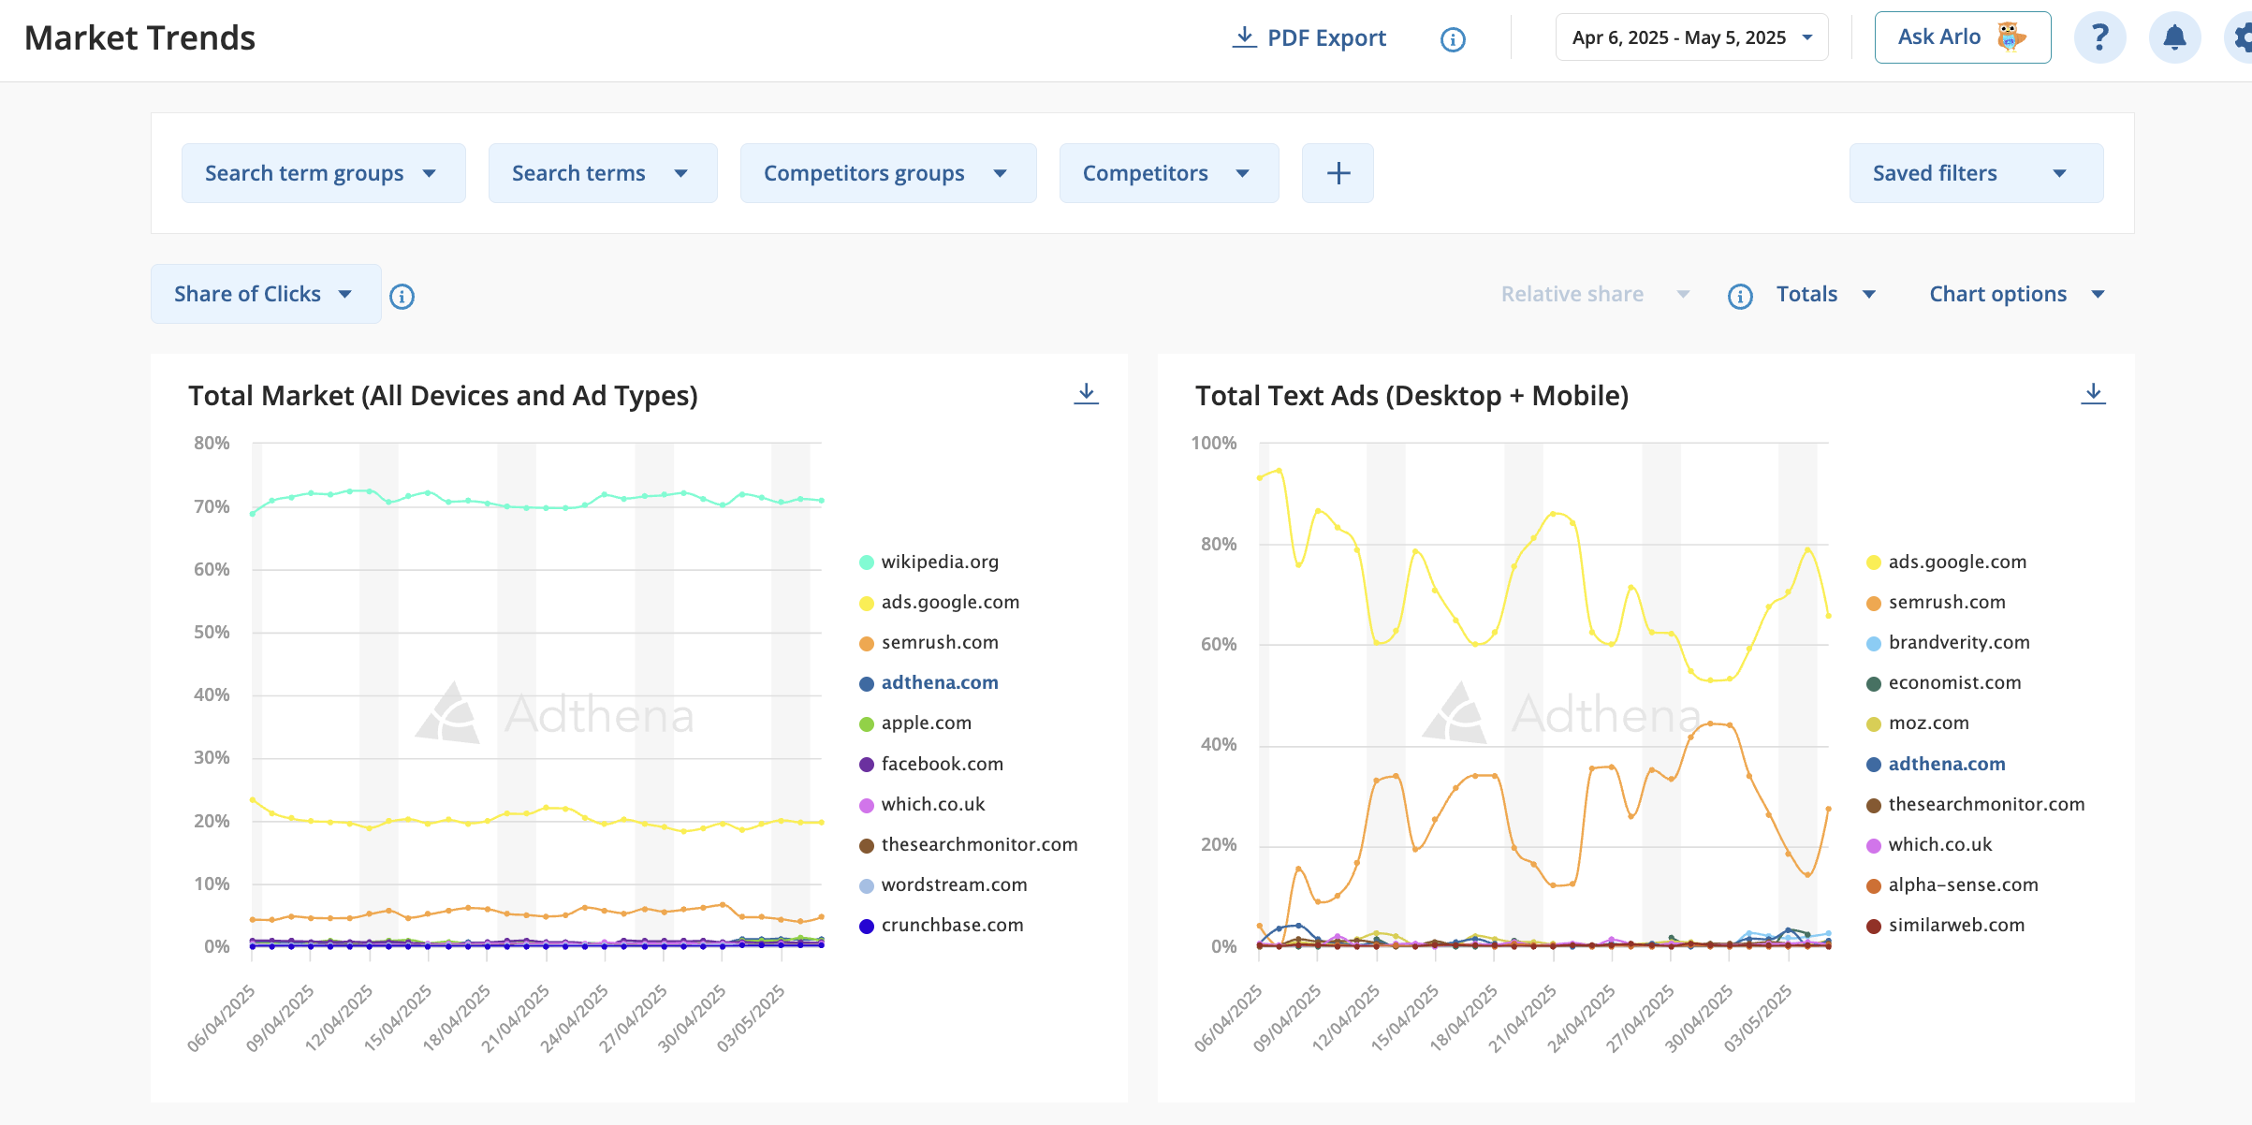Click the info icon beside PDF Export
Screen dimensions: 2252x1125
pos(1453,39)
